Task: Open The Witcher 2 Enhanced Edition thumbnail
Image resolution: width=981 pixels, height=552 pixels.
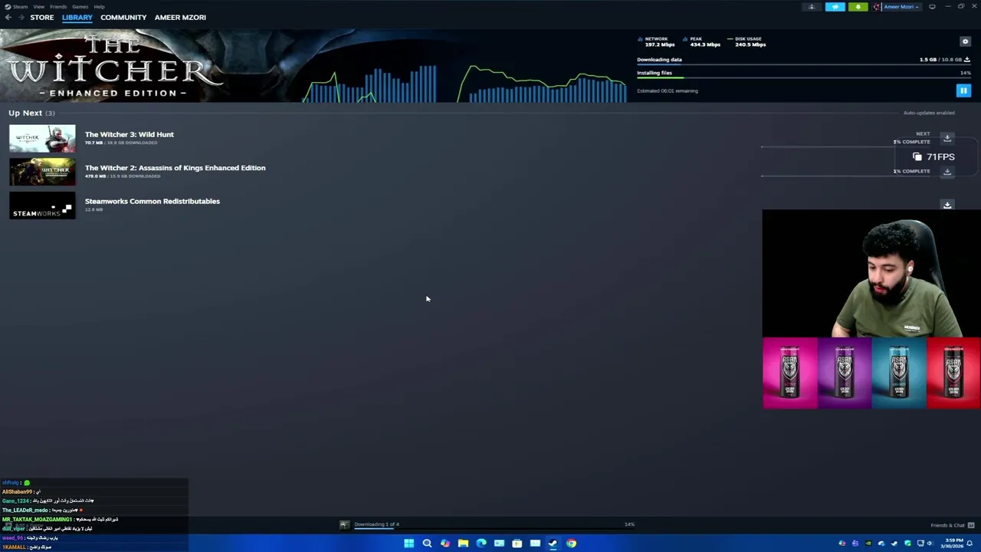Action: coord(42,172)
